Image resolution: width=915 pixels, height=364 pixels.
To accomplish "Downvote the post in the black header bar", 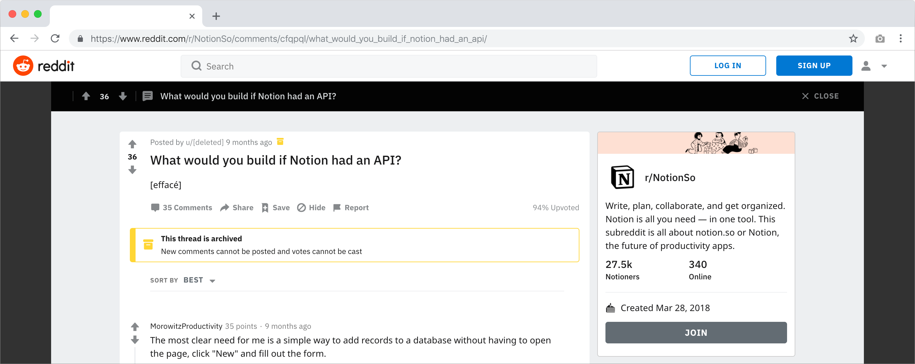I will click(123, 96).
